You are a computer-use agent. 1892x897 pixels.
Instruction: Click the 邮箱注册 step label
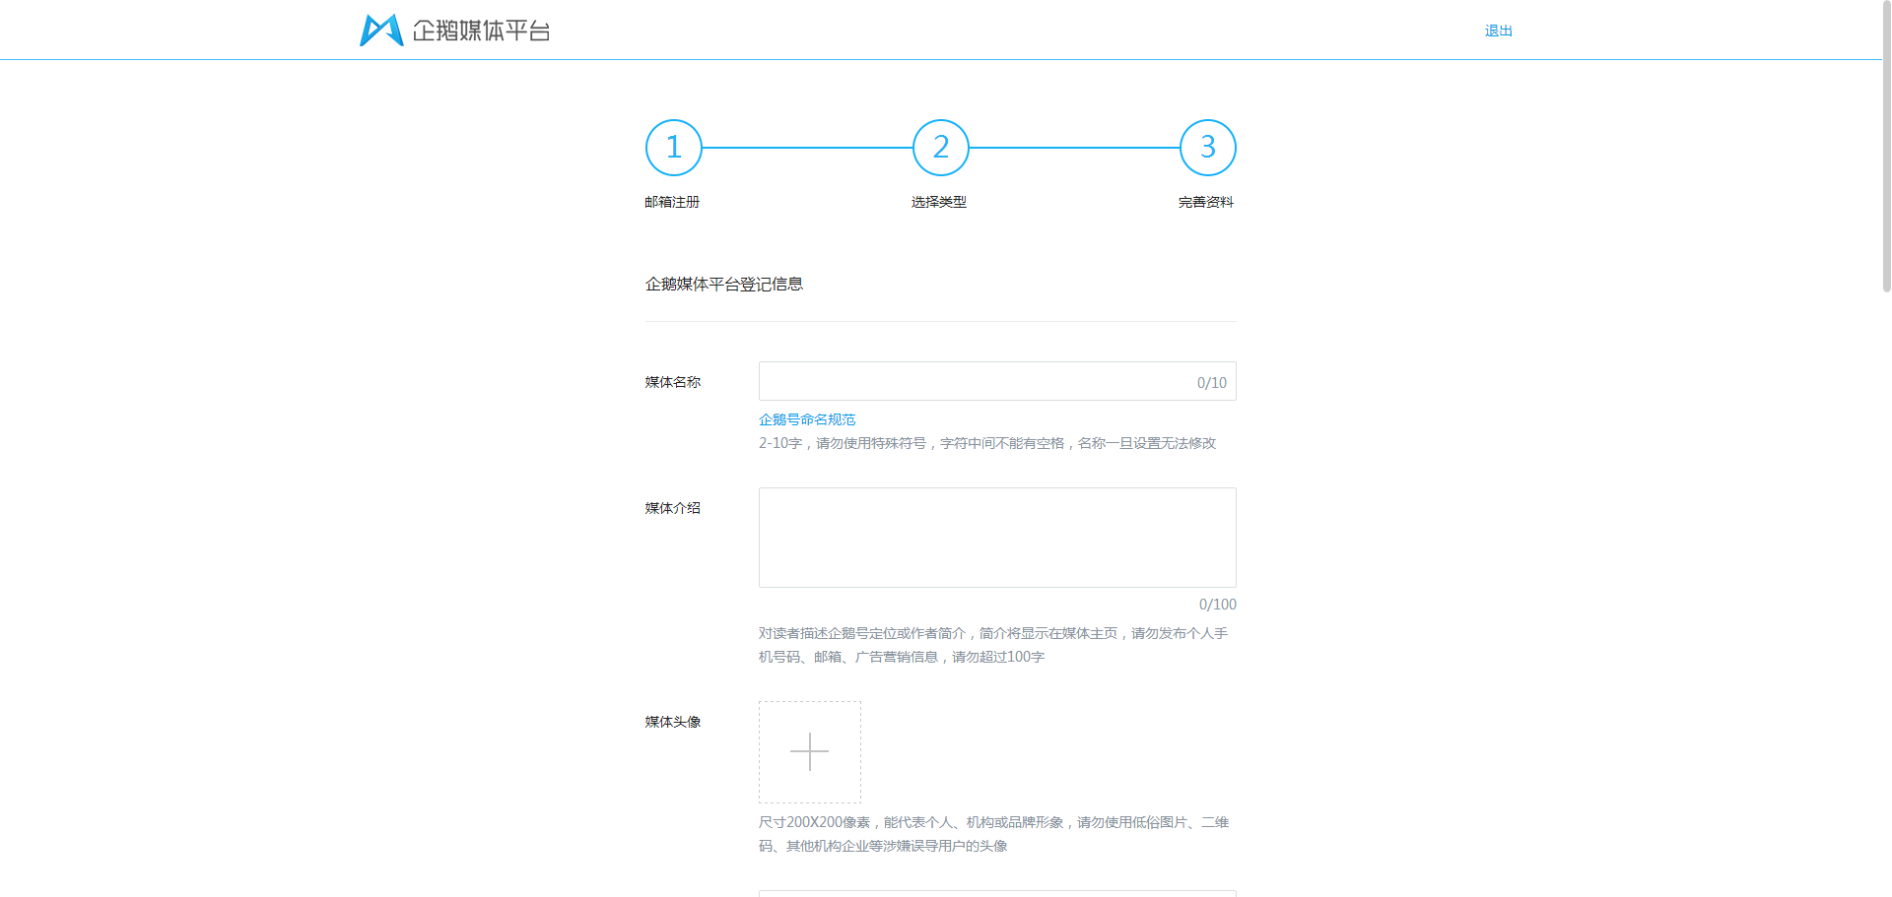click(x=673, y=202)
